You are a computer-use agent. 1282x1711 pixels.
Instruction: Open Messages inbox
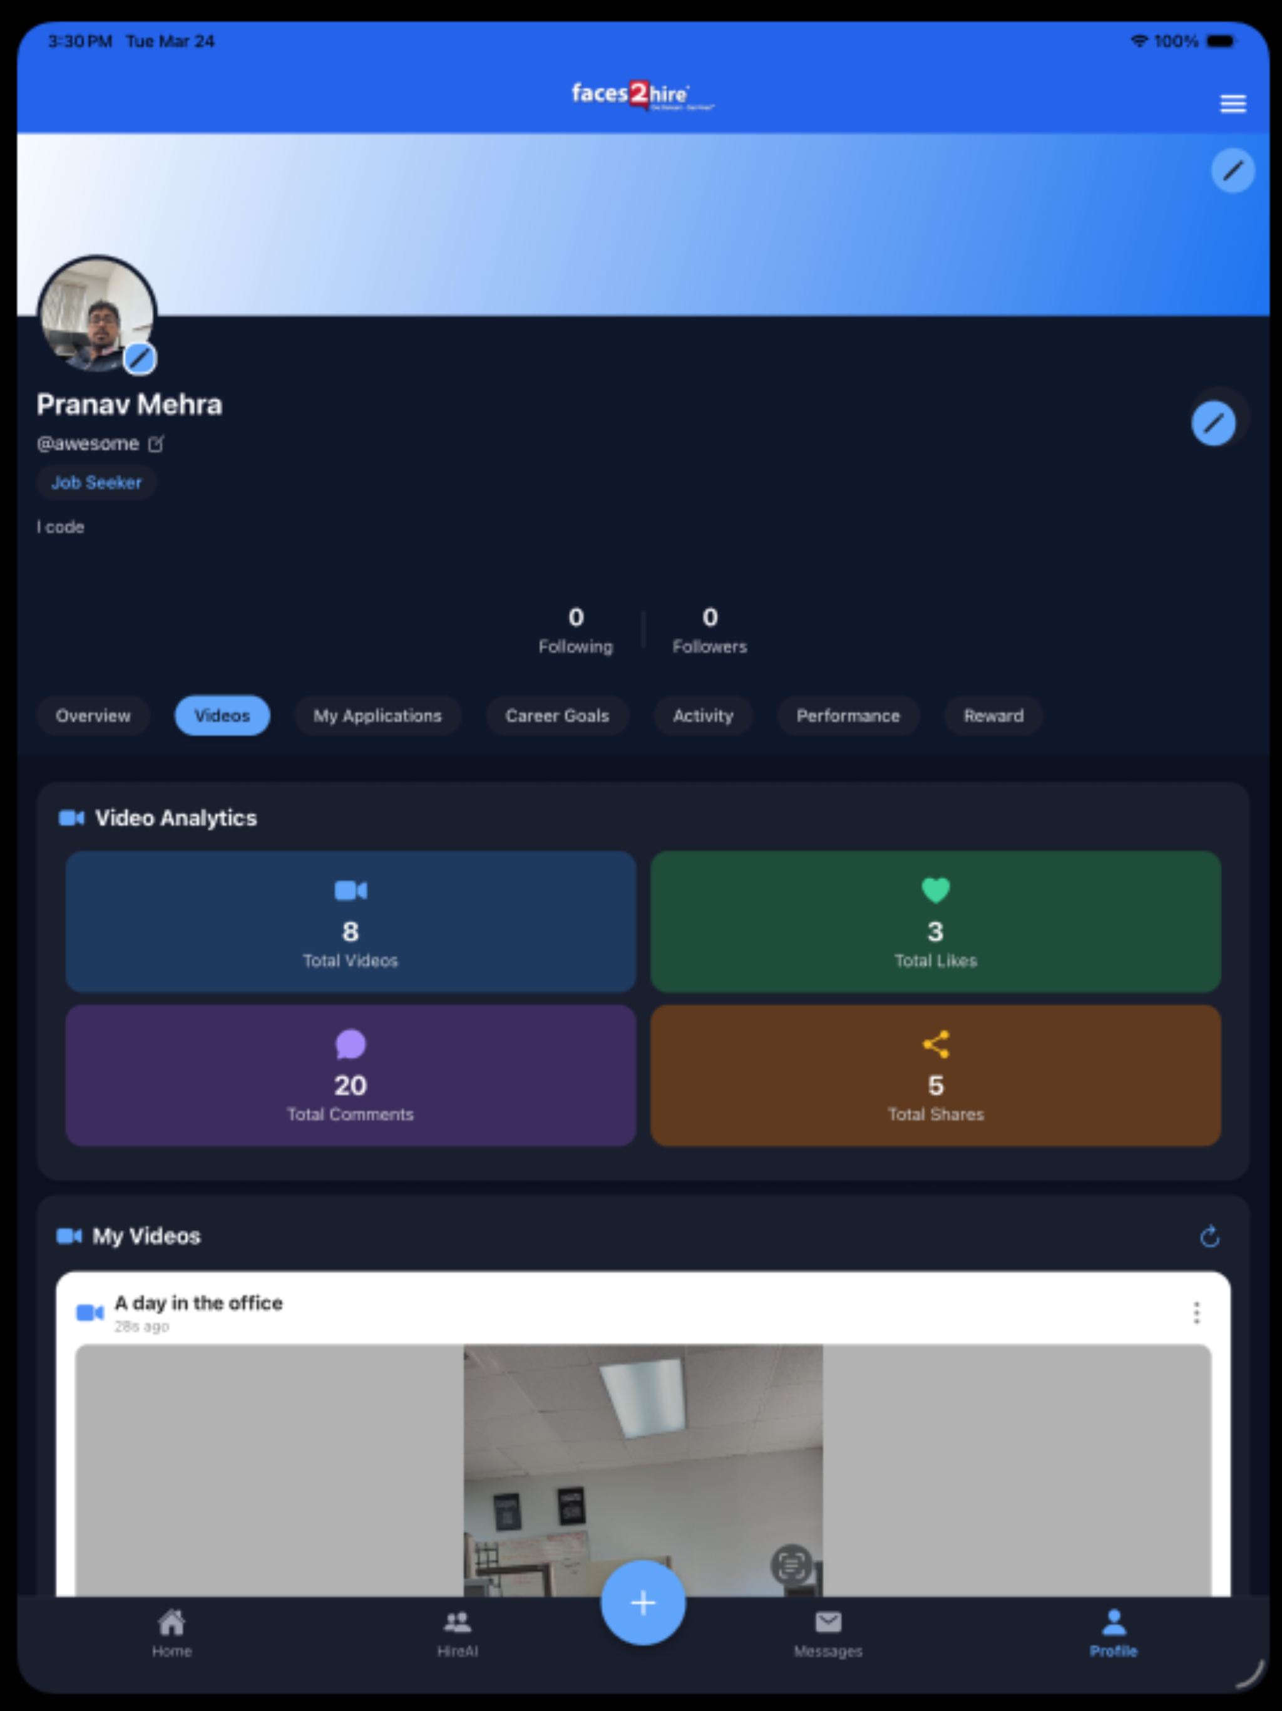point(828,1633)
